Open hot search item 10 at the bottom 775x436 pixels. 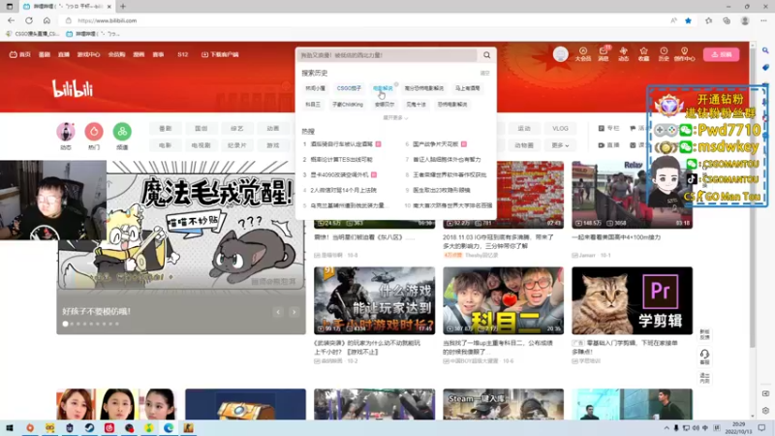tap(449, 205)
